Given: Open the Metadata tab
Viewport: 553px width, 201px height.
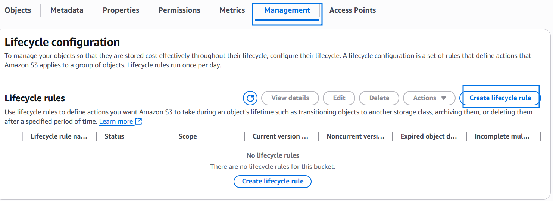Looking at the screenshot, I should [x=67, y=10].
